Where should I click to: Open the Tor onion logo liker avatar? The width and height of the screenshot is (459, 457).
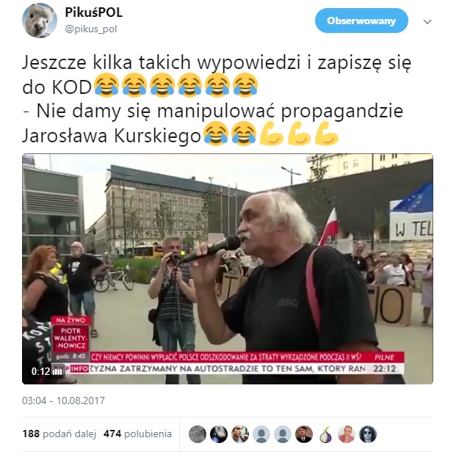click(325, 434)
